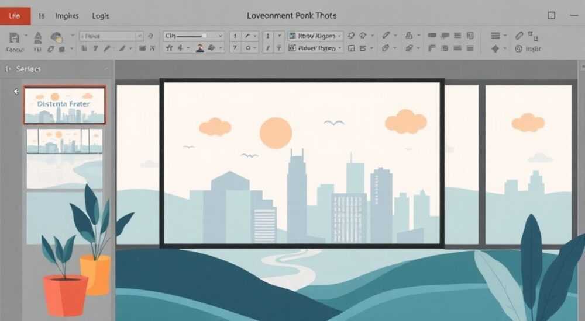Open the Rdoev Ilyney dropdown button
The image size is (585, 321).
tap(315, 48)
